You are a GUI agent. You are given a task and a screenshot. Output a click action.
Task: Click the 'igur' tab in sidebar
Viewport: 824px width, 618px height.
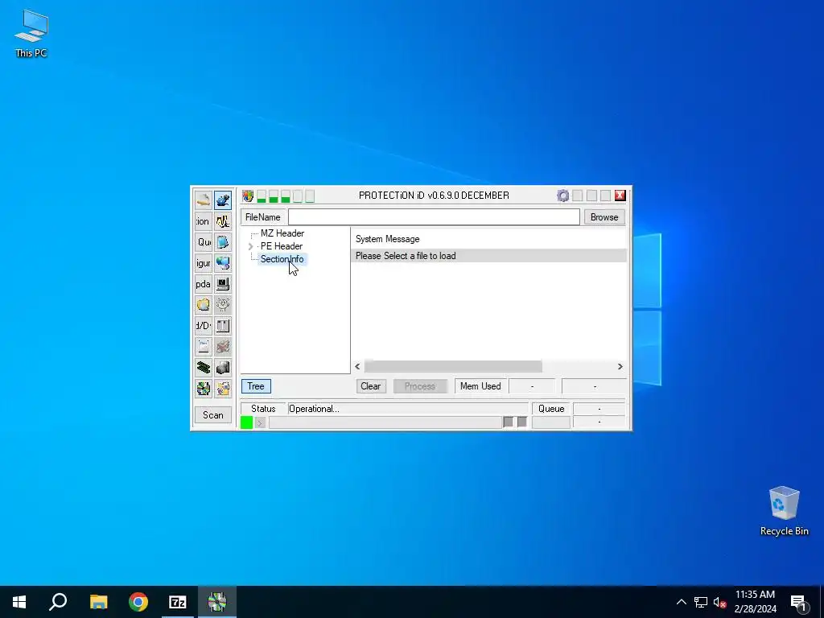tap(204, 263)
